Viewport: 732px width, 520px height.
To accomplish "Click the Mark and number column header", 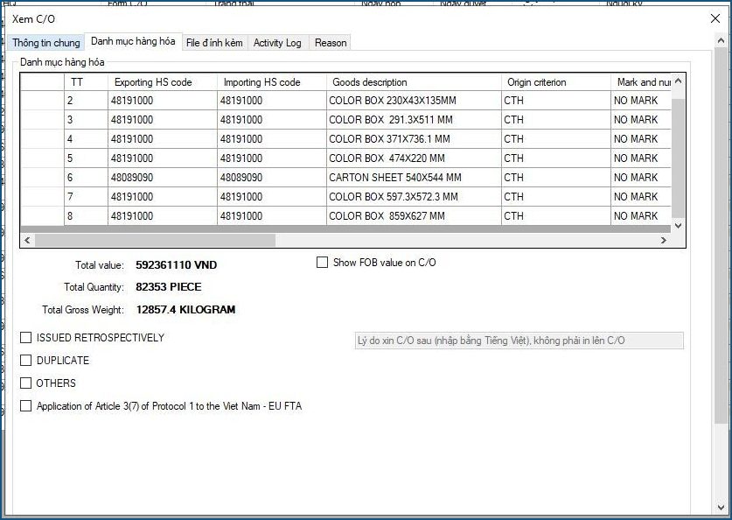I will pyautogui.click(x=641, y=82).
